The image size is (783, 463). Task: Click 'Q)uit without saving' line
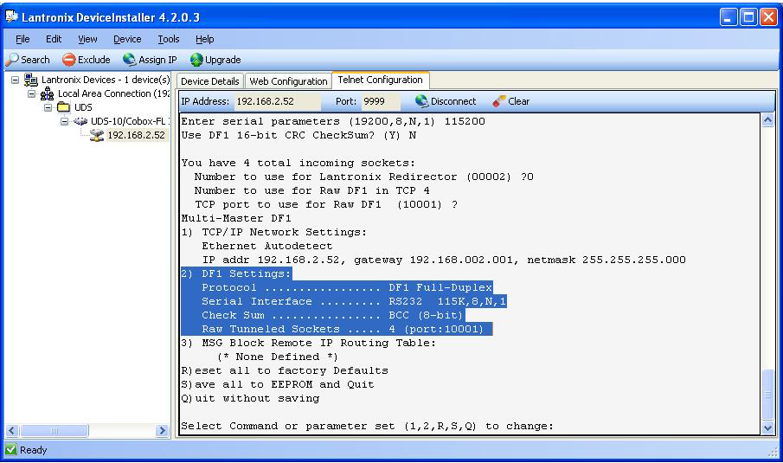click(250, 399)
